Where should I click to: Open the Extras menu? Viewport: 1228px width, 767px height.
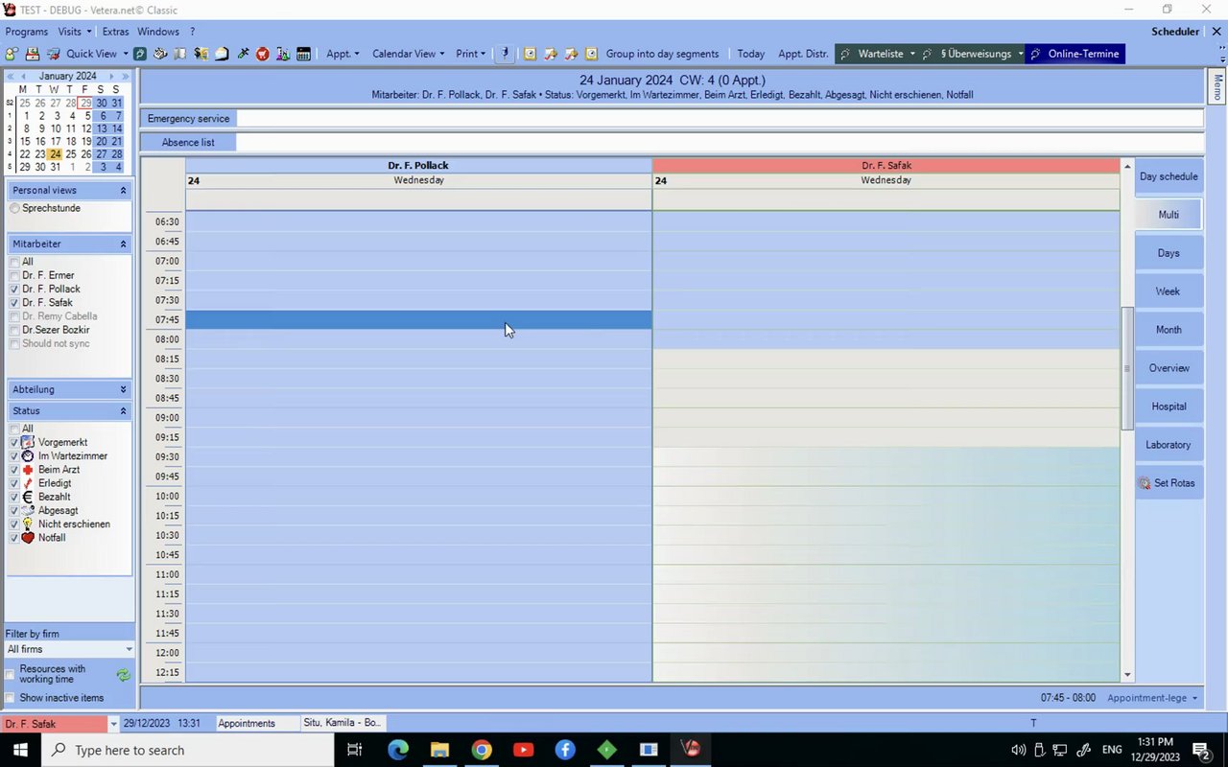tap(115, 32)
